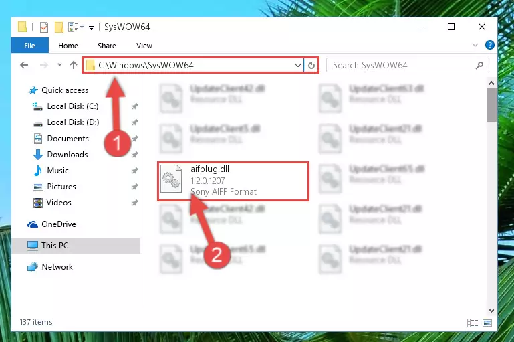514x342 pixels.
Task: Go up one folder level
Action: pos(74,65)
